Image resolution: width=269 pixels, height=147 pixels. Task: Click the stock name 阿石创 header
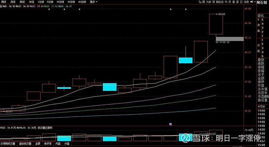[x=263, y=2]
